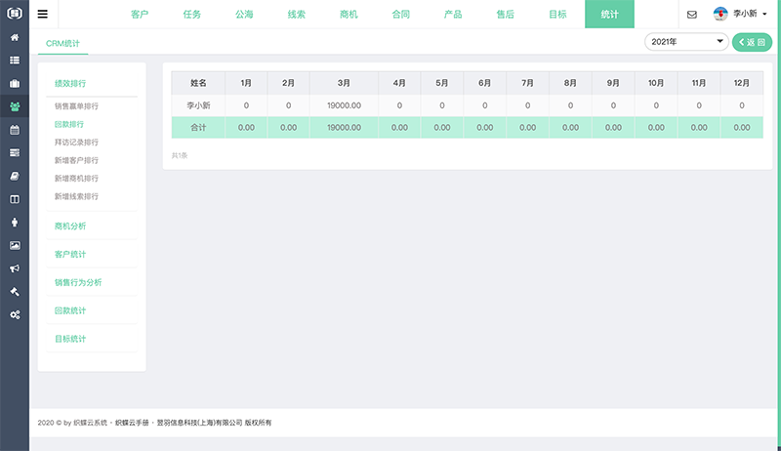This screenshot has height=451, width=781.
Task: Toggle the hamburger menu icon
Action: point(43,14)
